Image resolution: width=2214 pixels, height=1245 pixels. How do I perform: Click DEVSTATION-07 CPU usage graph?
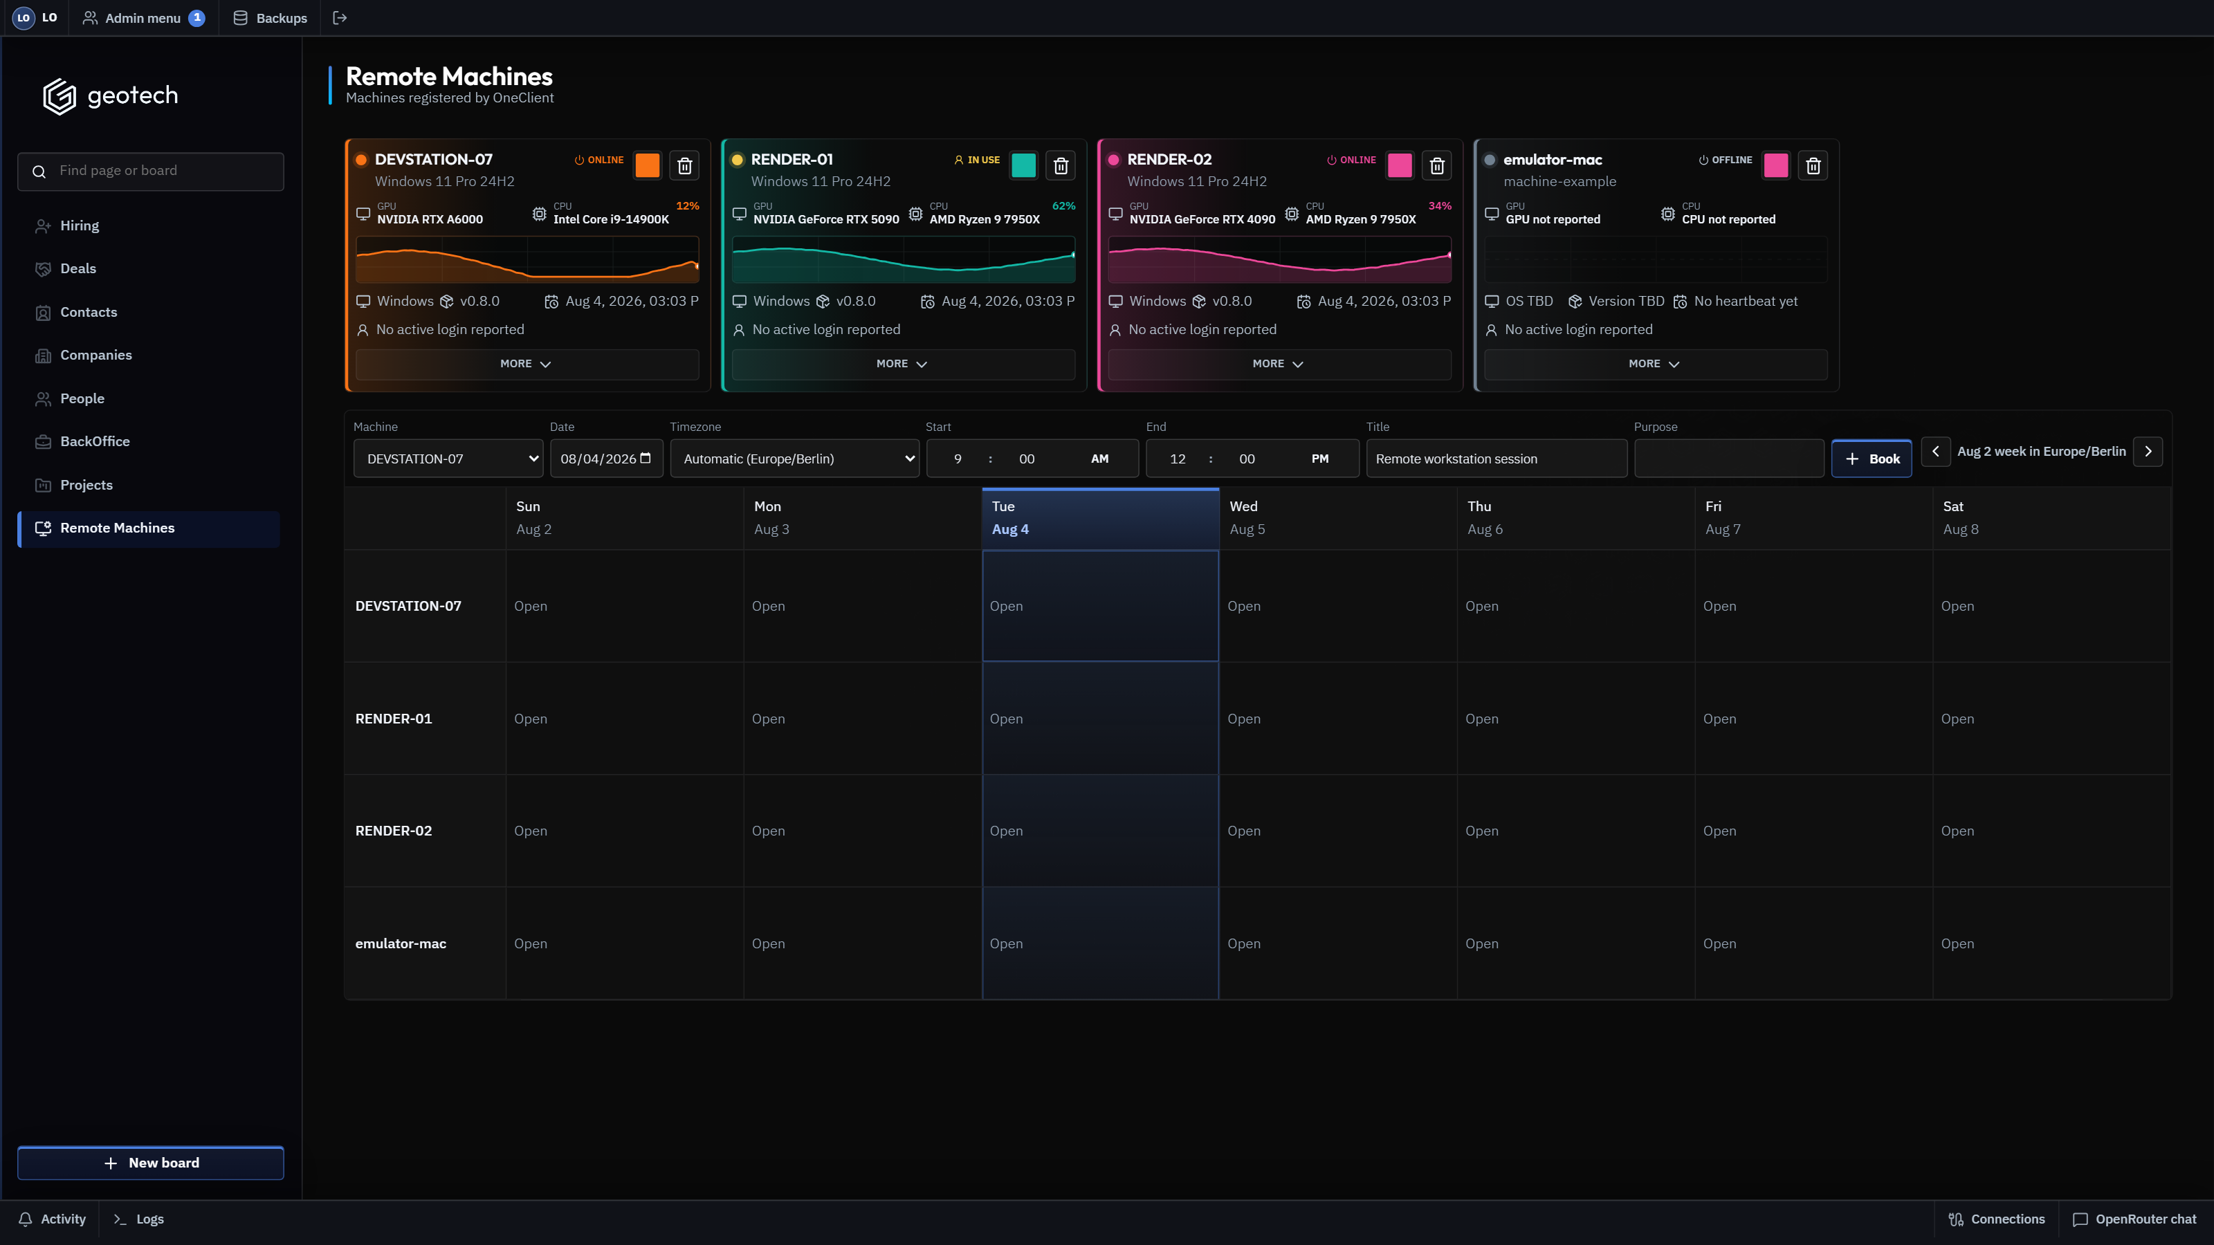527,259
